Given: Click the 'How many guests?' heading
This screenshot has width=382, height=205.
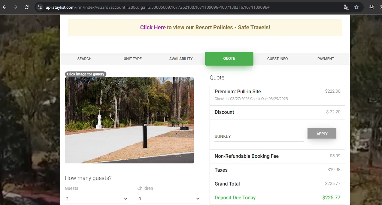Looking at the screenshot, I should pyautogui.click(x=88, y=178).
